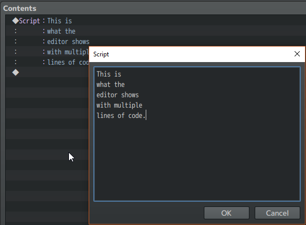The width and height of the screenshot is (306, 225).
Task: Close the Script dialog with the X
Action: 297,54
